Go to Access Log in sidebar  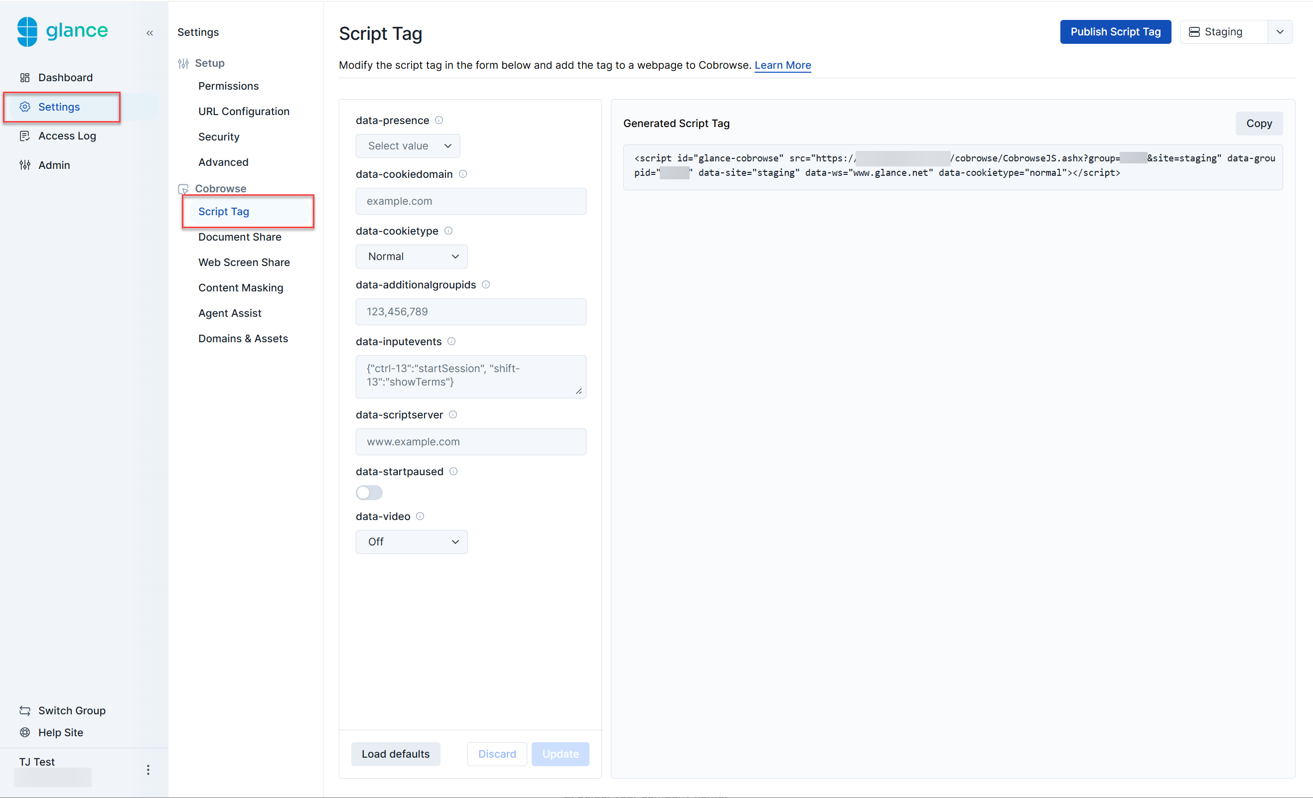(67, 136)
